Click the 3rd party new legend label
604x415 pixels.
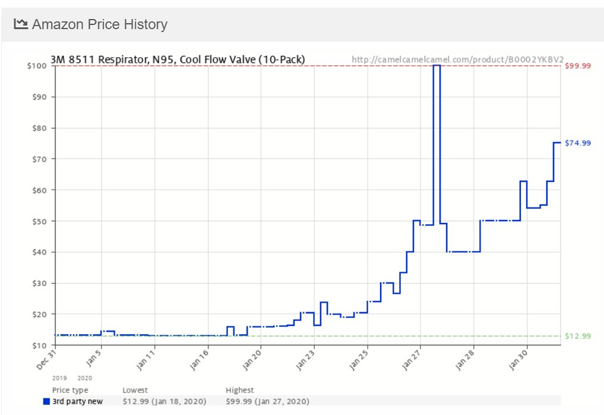[77, 401]
